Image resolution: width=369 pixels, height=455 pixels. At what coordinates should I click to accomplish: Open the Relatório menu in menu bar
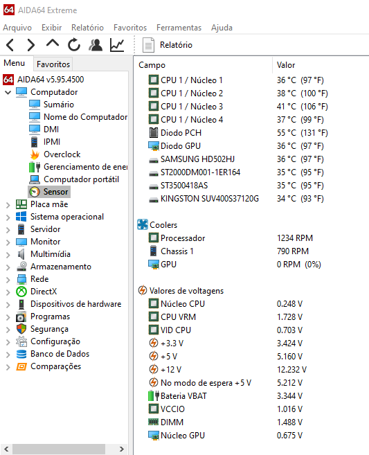[87, 28]
